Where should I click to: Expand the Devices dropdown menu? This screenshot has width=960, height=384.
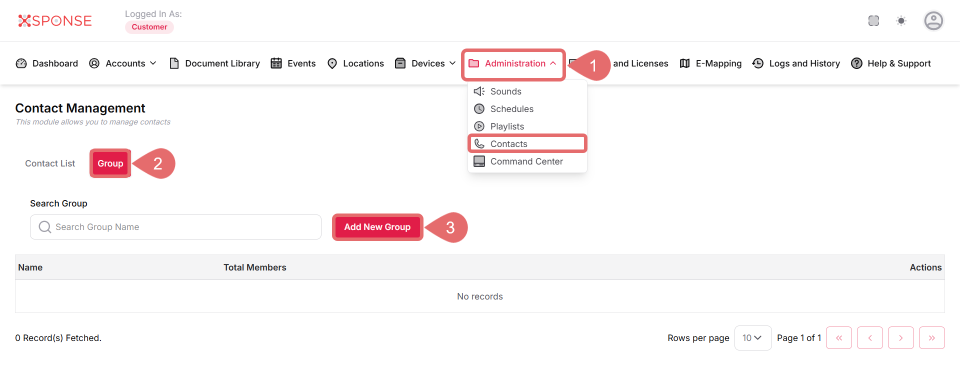pyautogui.click(x=425, y=63)
